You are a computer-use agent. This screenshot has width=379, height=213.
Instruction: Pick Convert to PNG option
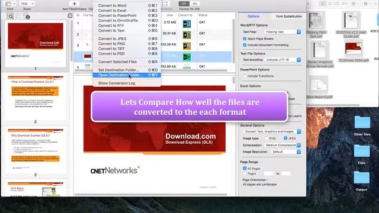click(x=127, y=44)
